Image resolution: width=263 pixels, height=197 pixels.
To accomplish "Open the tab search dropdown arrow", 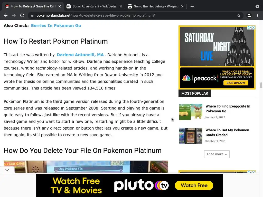I will coord(257,6).
